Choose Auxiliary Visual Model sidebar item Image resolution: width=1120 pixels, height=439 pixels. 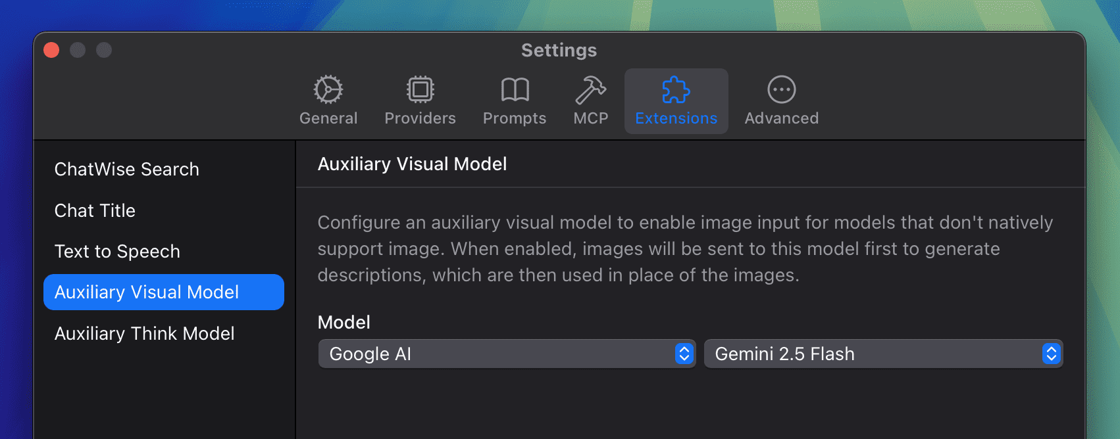[164, 292]
